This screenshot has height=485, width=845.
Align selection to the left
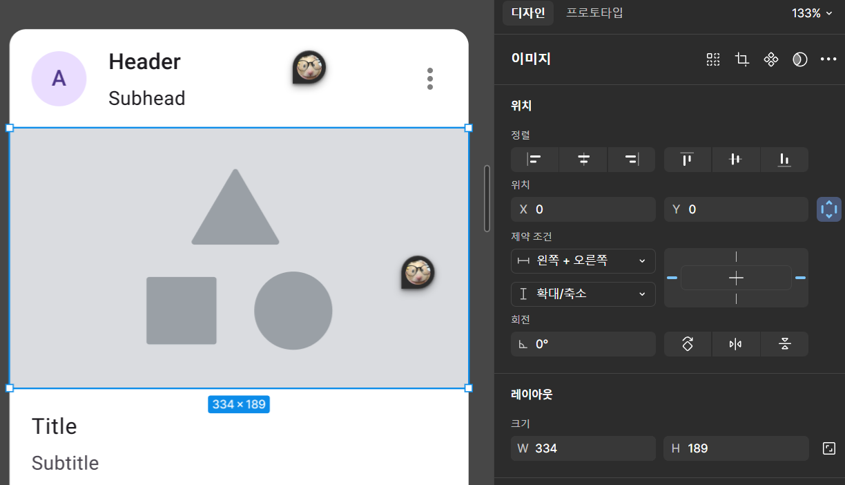tap(534, 160)
